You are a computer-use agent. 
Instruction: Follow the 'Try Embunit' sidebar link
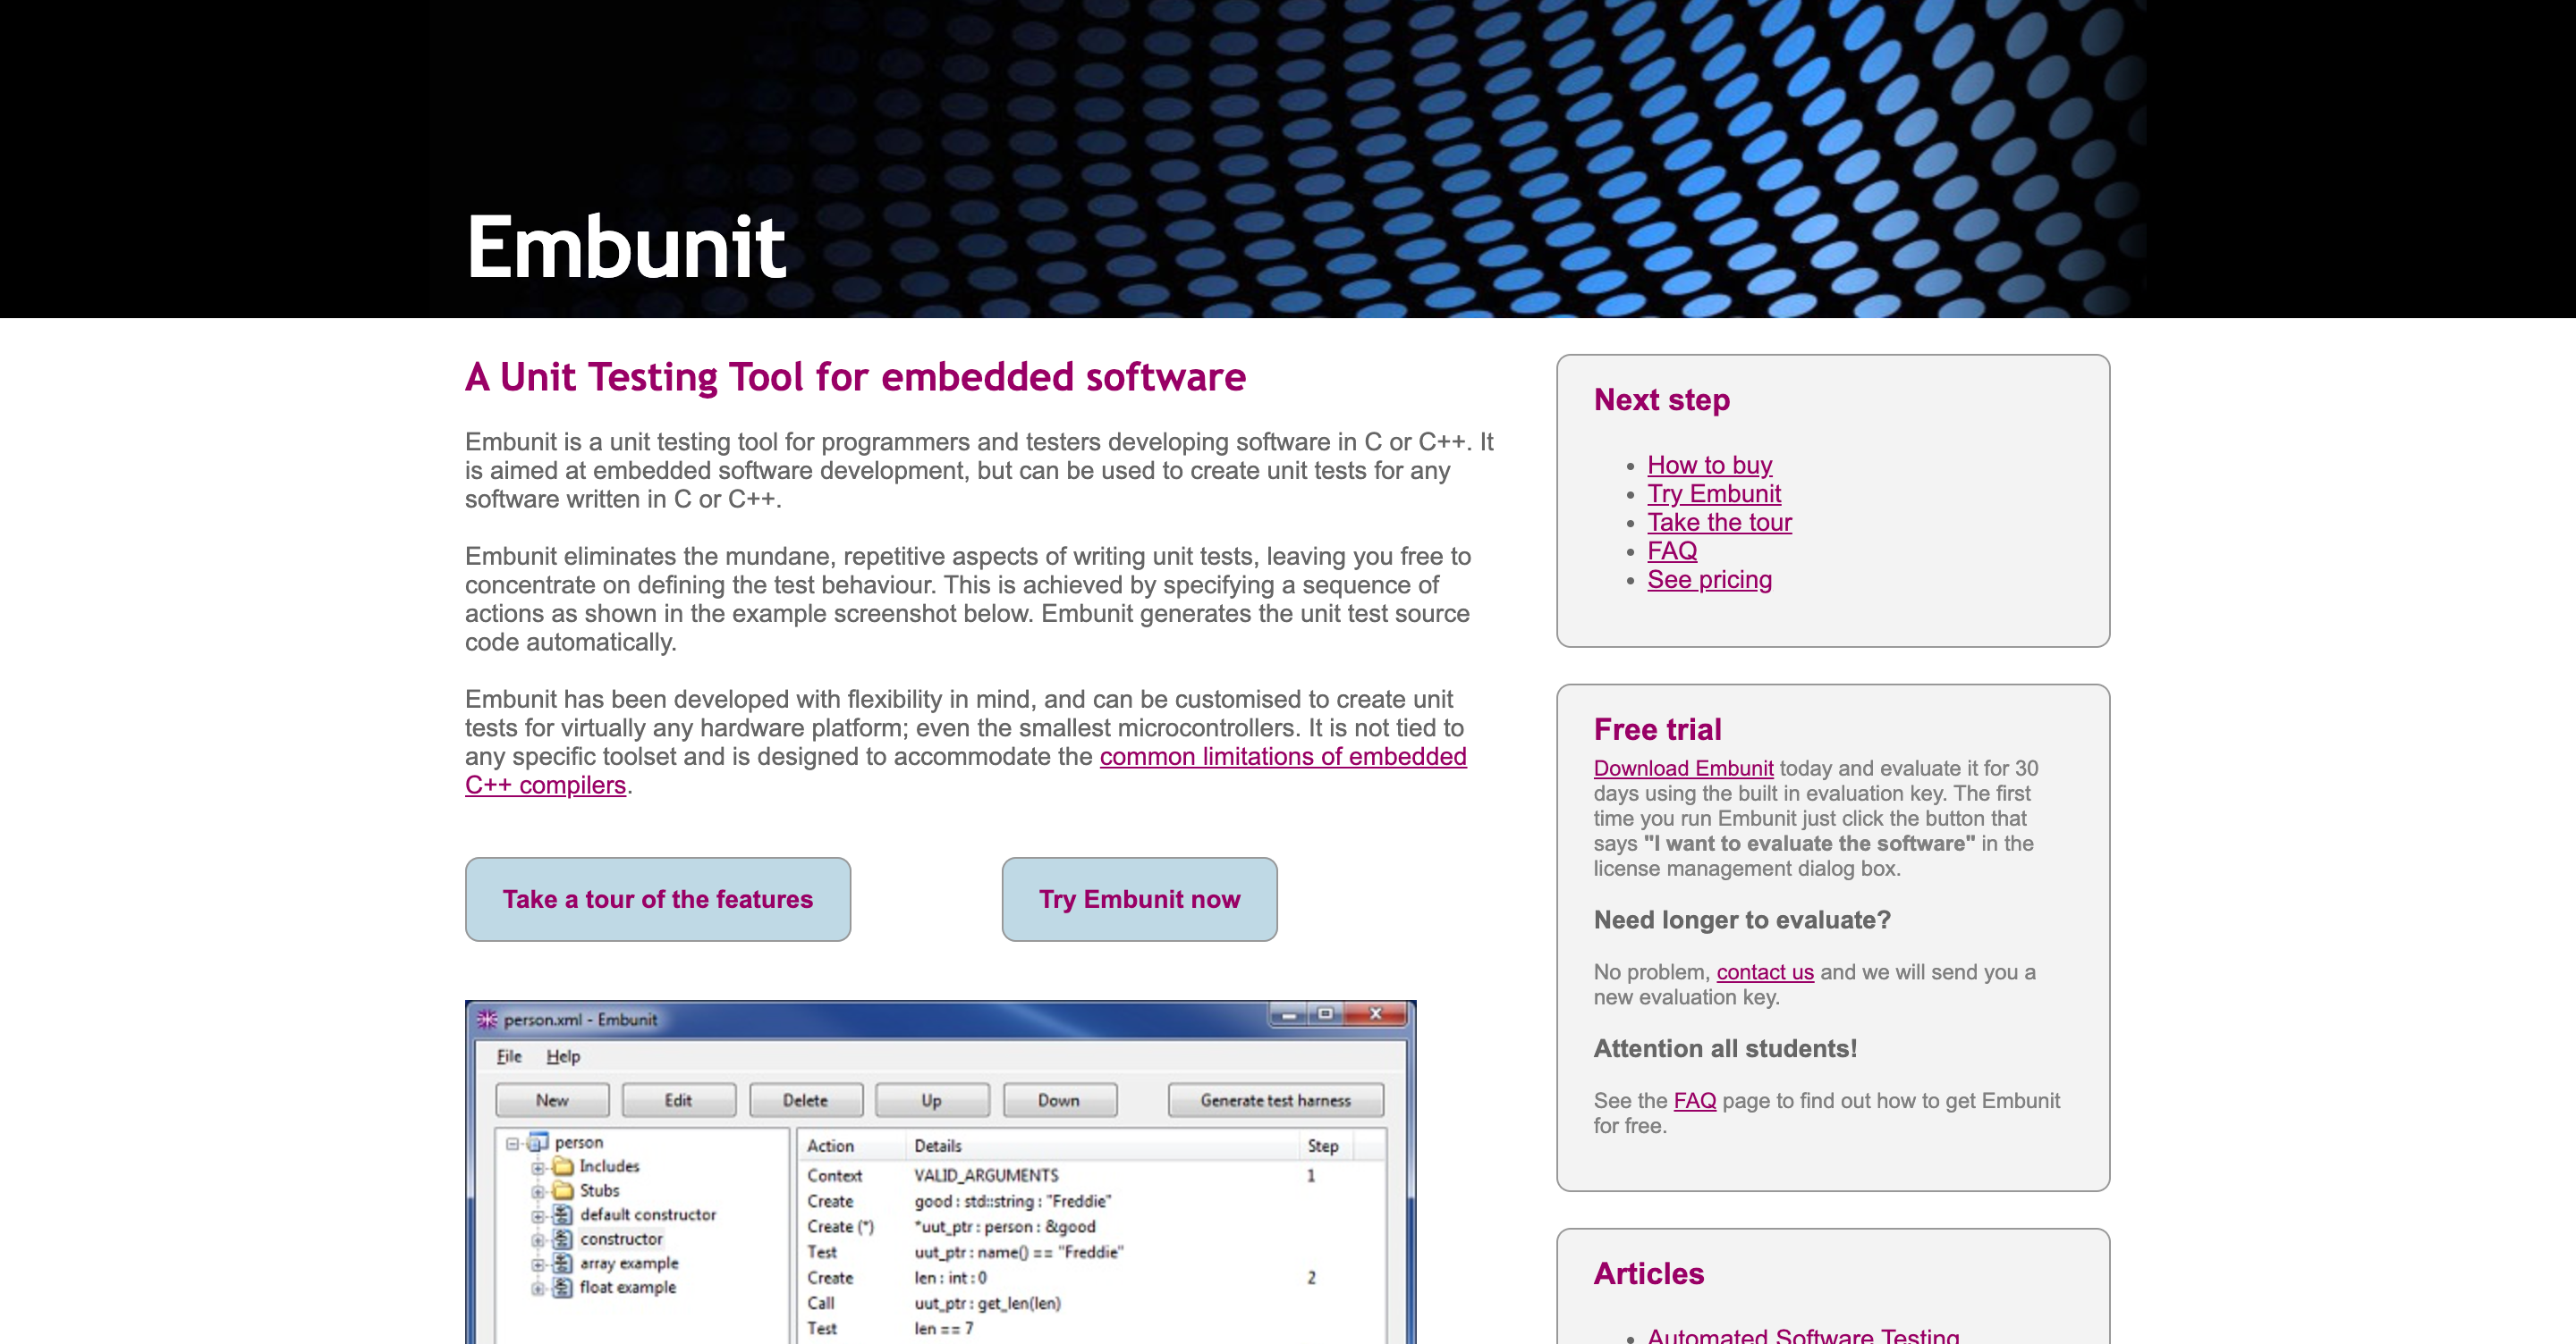pos(1714,493)
